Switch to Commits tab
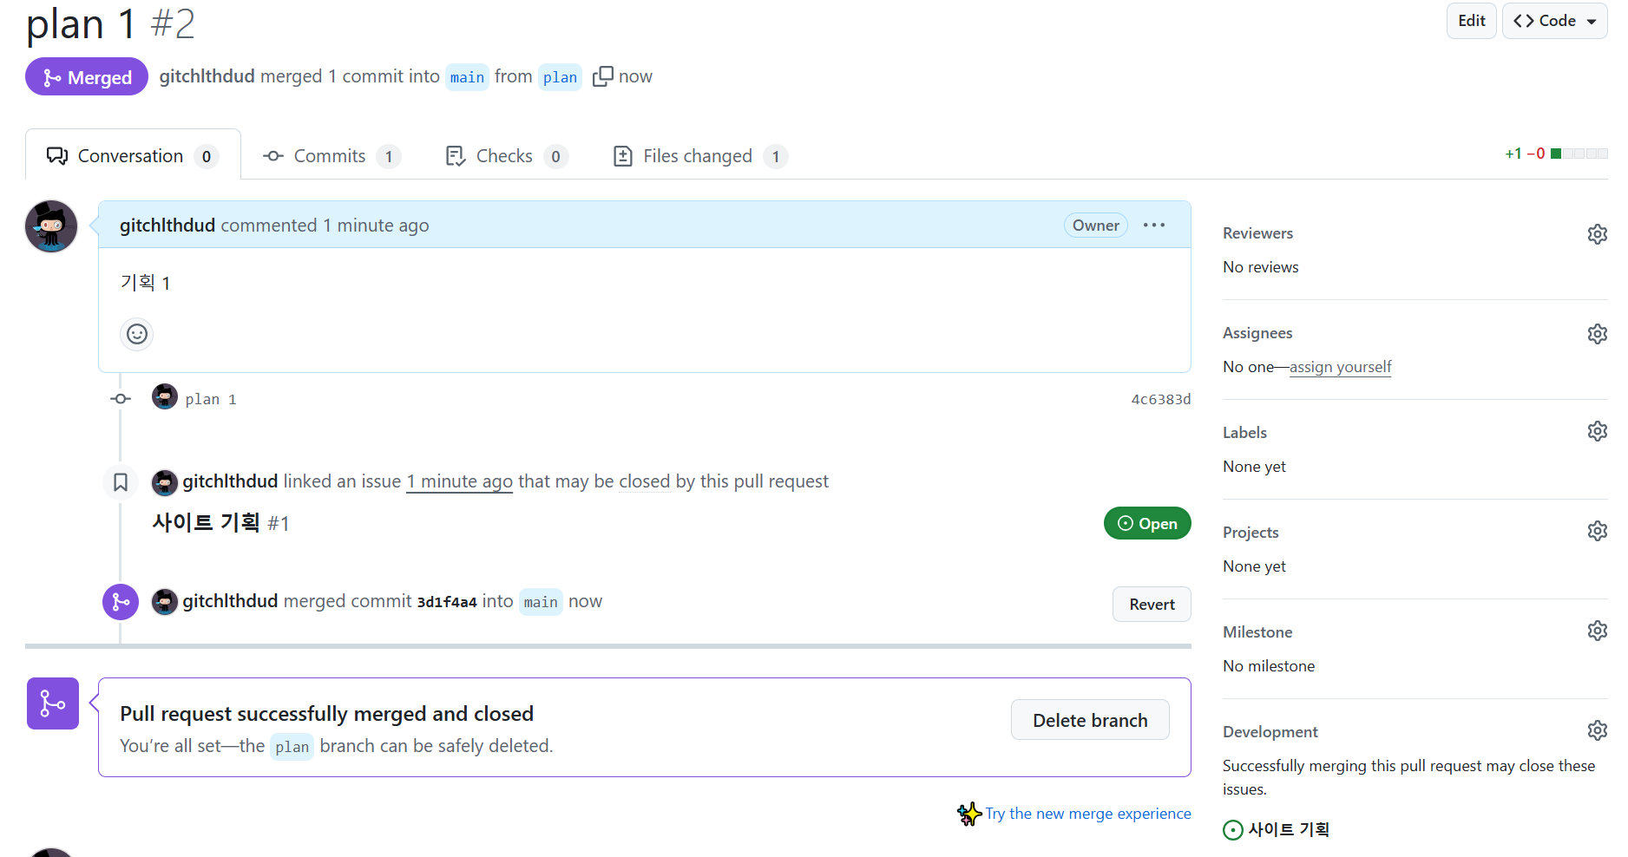Image resolution: width=1628 pixels, height=857 pixels. click(x=331, y=156)
